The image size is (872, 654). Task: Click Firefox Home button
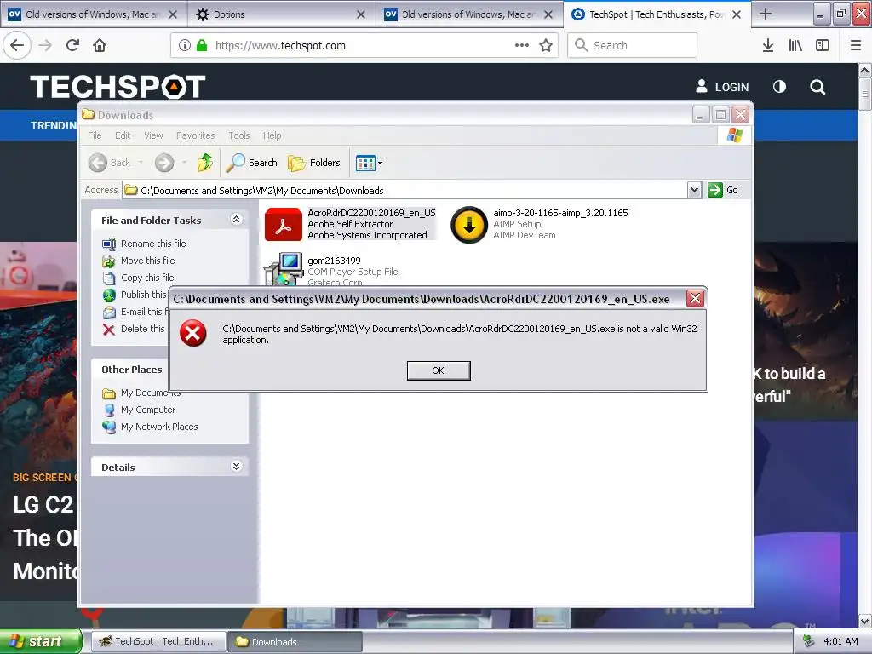tap(100, 45)
